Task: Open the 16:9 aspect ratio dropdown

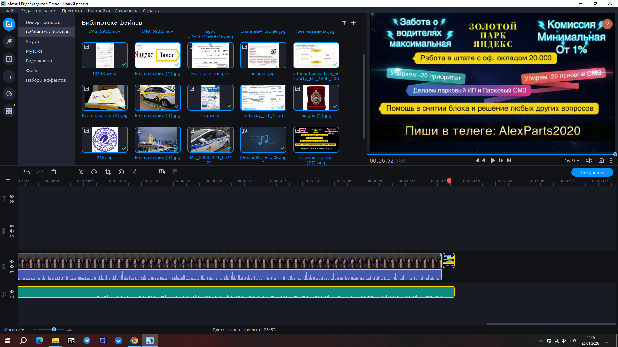Action: (572, 161)
